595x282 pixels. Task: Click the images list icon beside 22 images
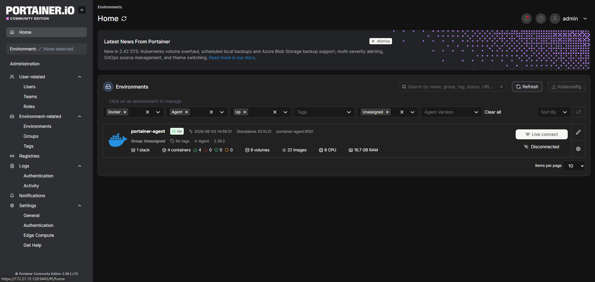(x=284, y=150)
